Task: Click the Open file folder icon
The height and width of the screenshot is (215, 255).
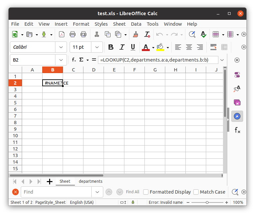Action: coord(29,34)
